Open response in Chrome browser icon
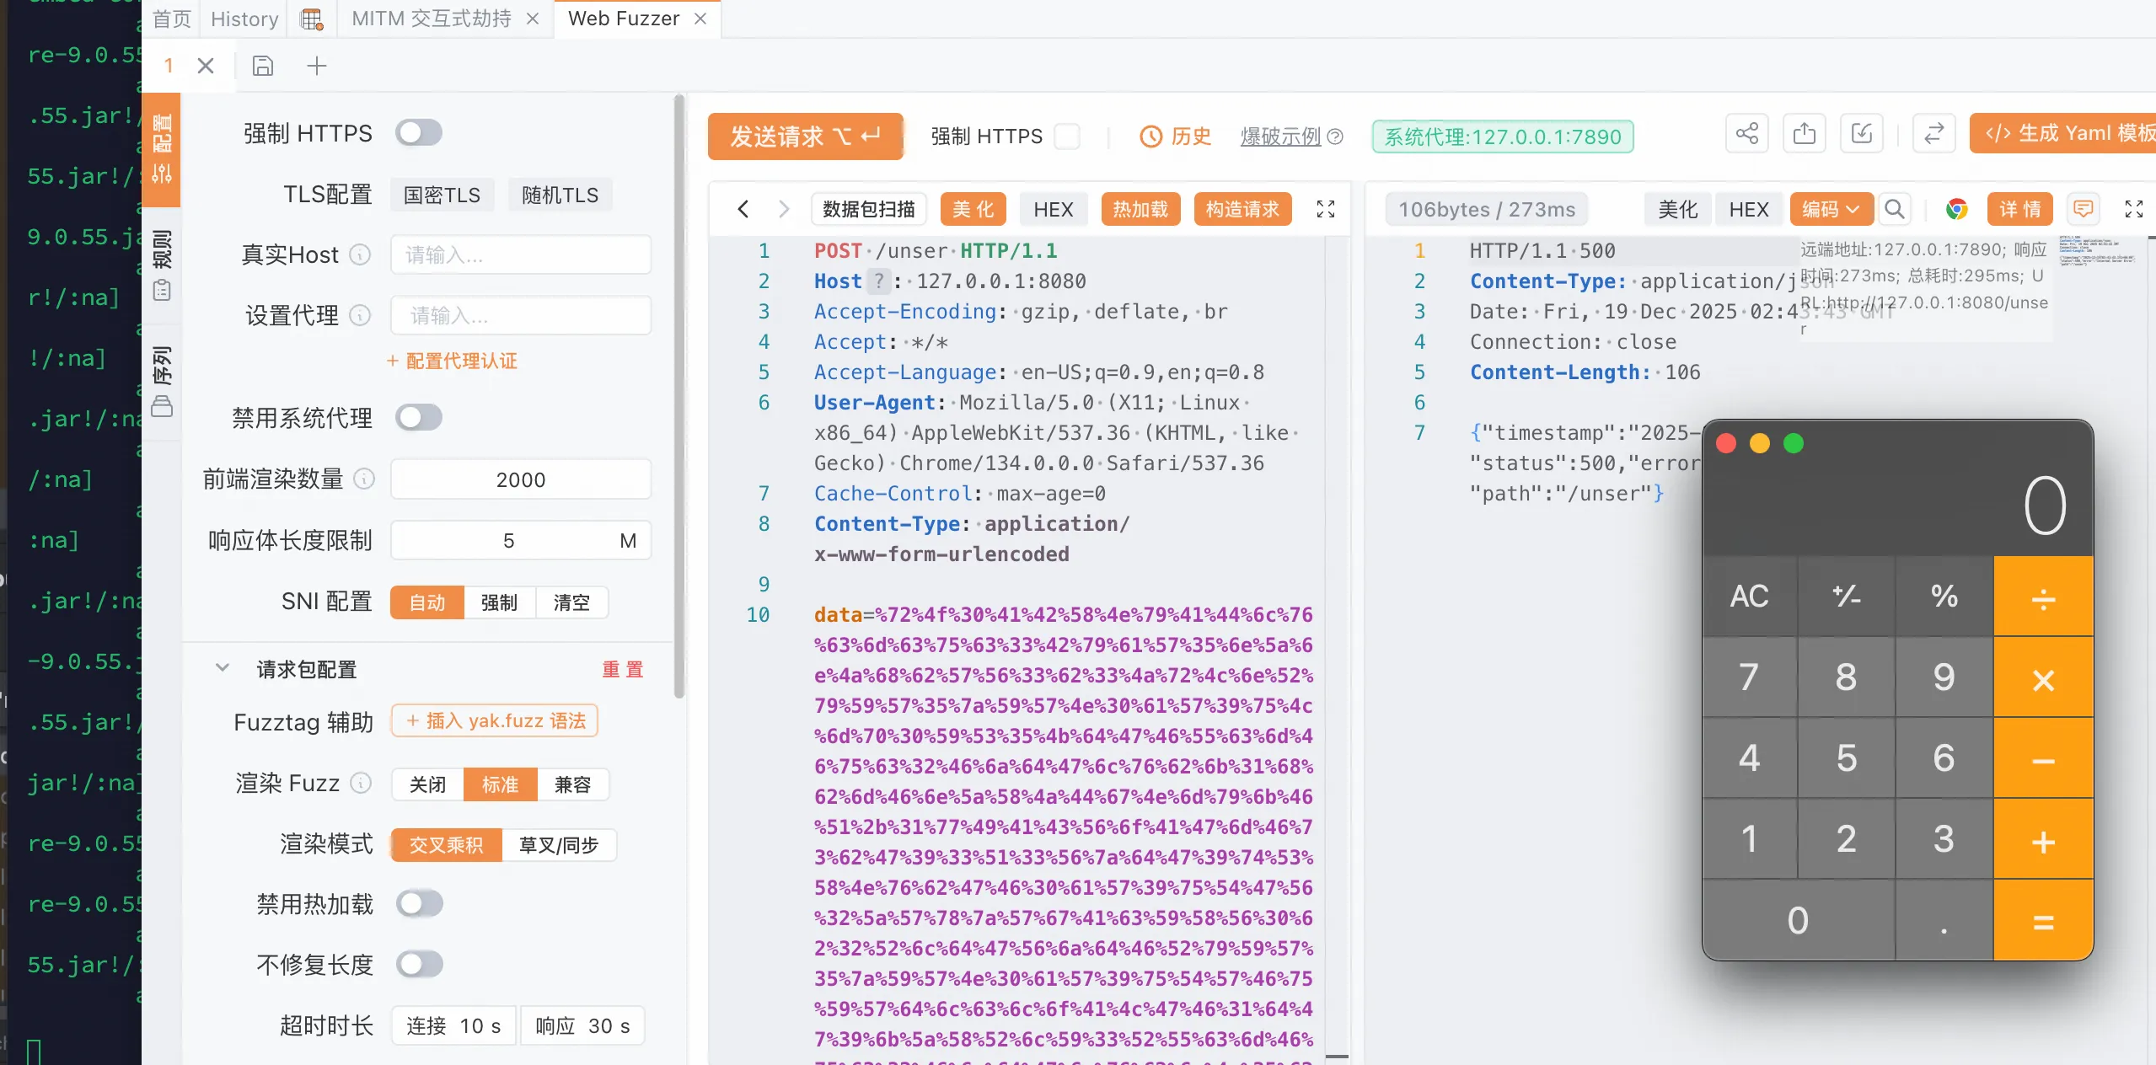The image size is (2156, 1065). pyautogui.click(x=1956, y=209)
